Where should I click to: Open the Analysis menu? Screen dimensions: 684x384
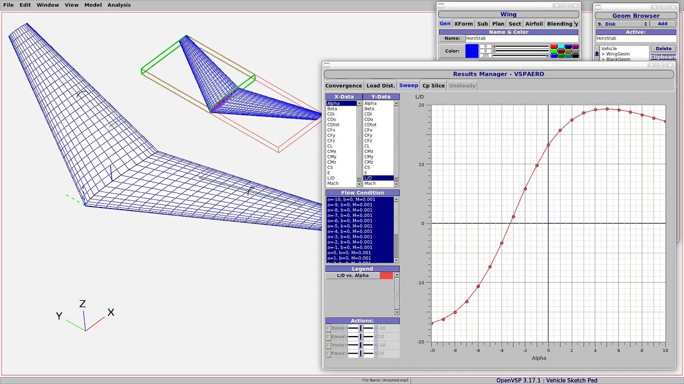coord(119,5)
